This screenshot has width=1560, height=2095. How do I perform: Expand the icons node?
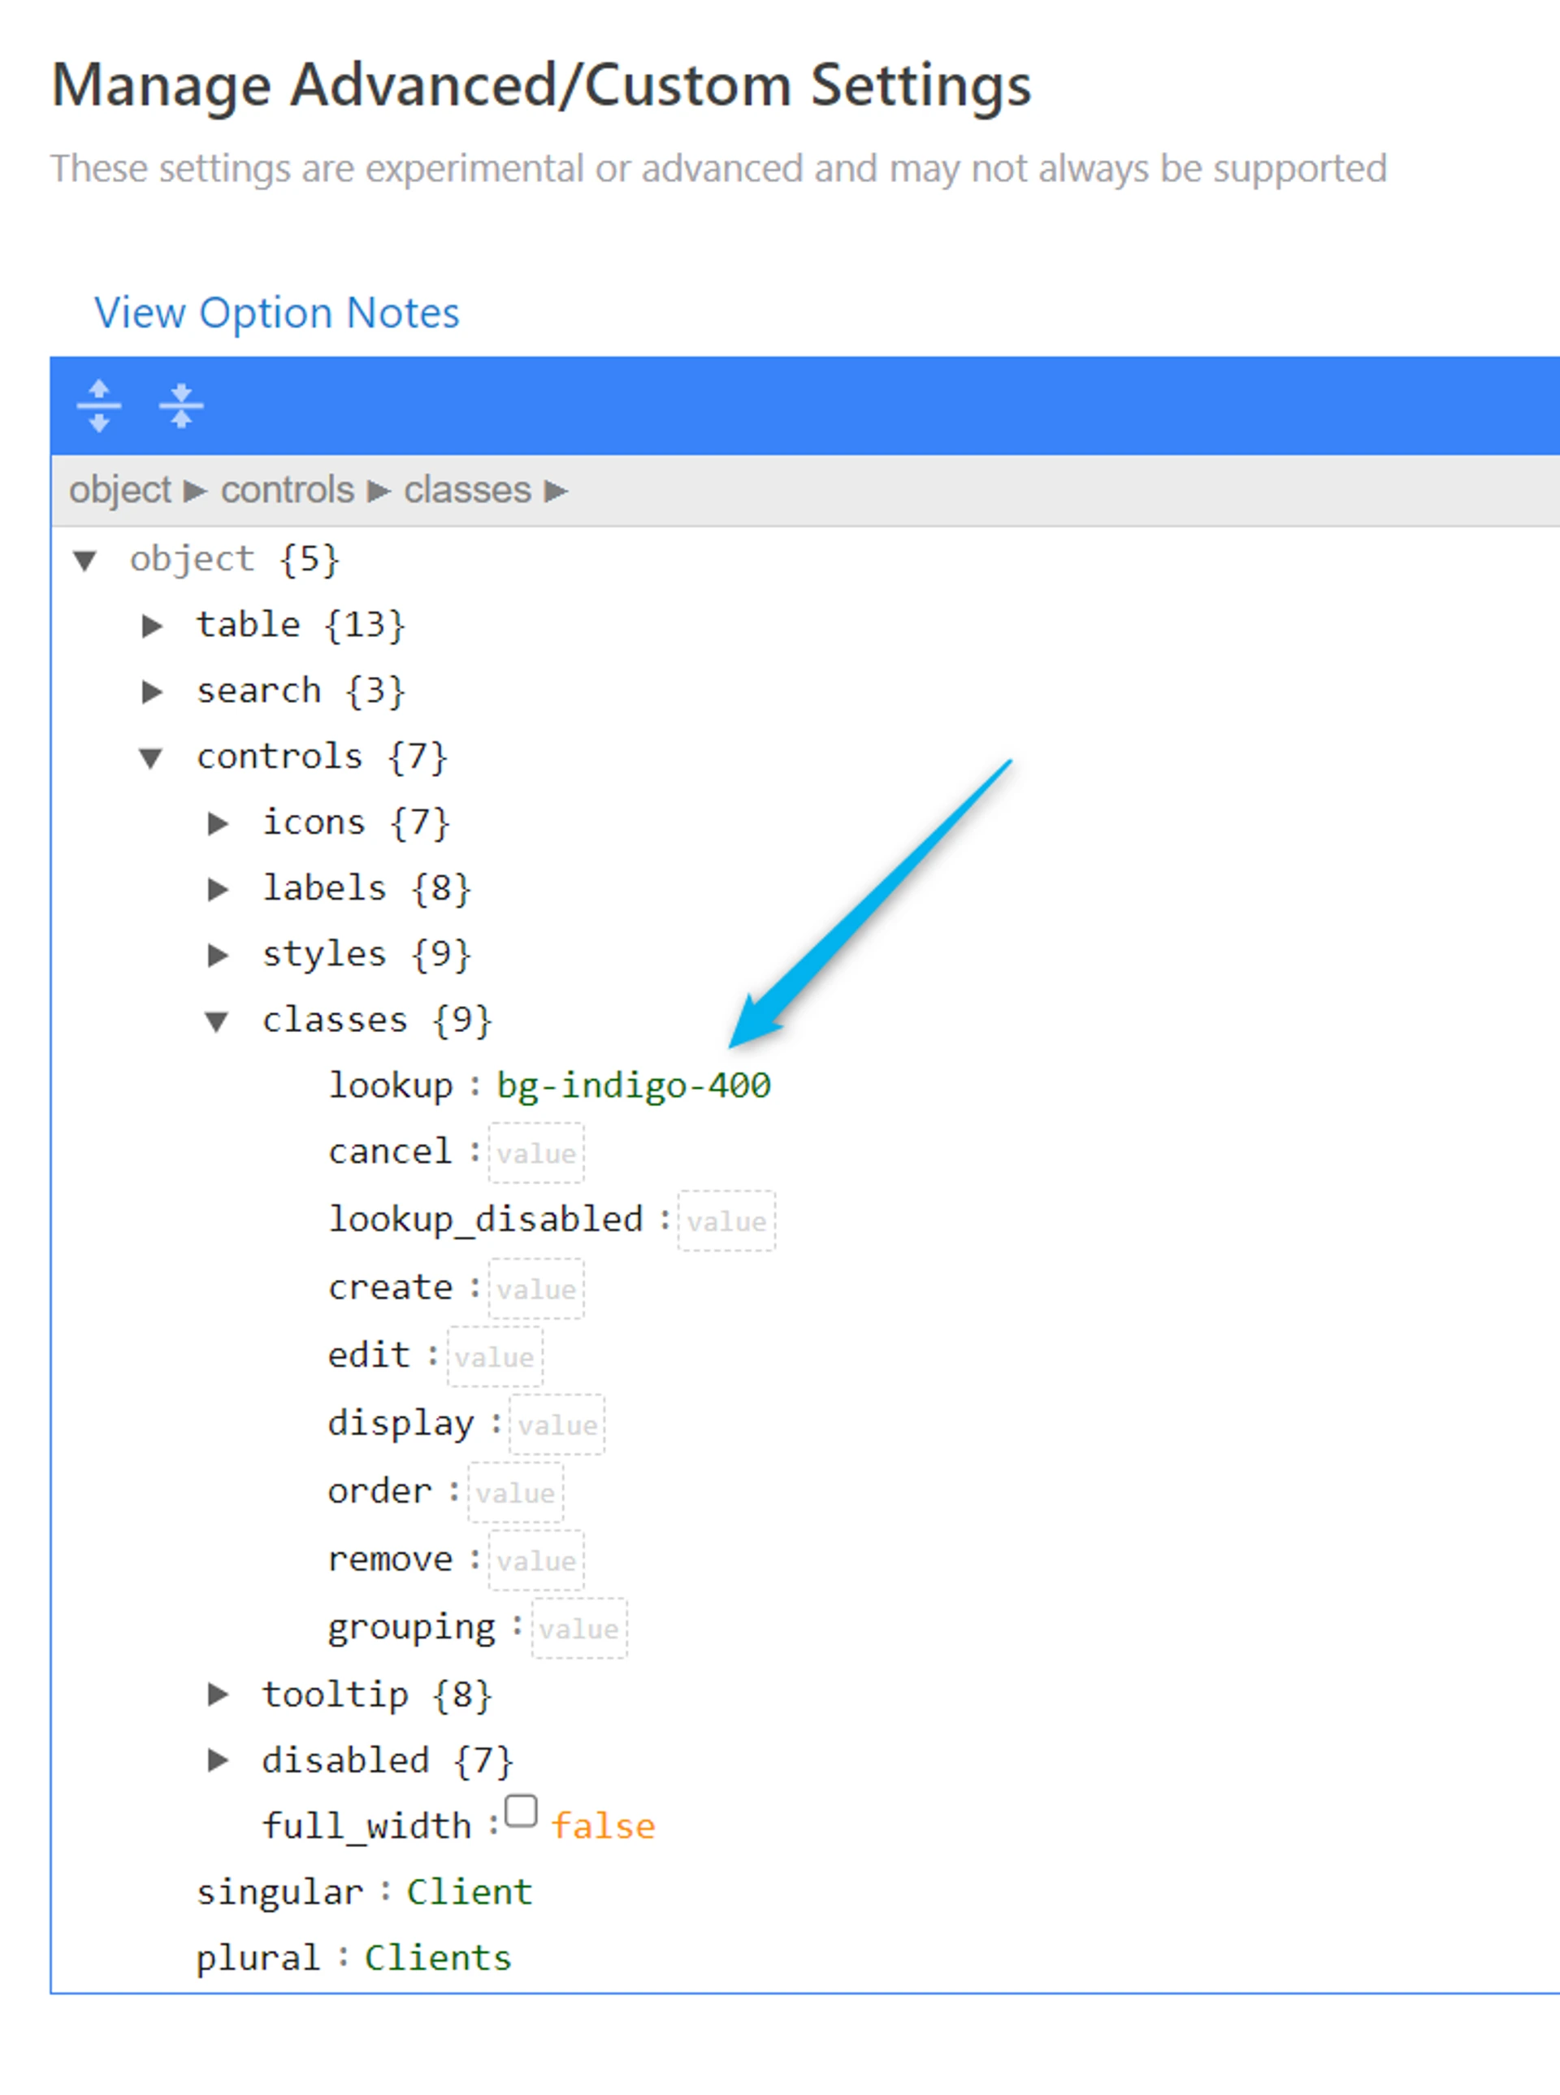(218, 822)
